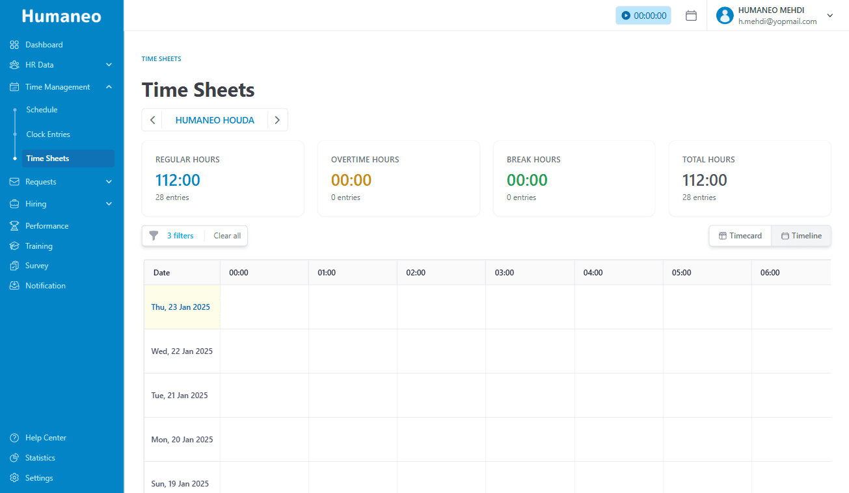Clear all active filters

click(226, 235)
